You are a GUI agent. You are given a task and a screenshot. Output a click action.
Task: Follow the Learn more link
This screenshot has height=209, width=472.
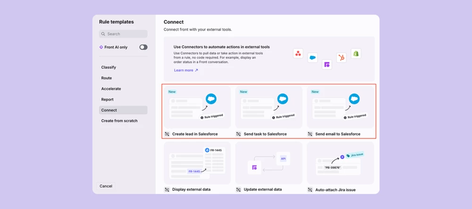click(184, 70)
